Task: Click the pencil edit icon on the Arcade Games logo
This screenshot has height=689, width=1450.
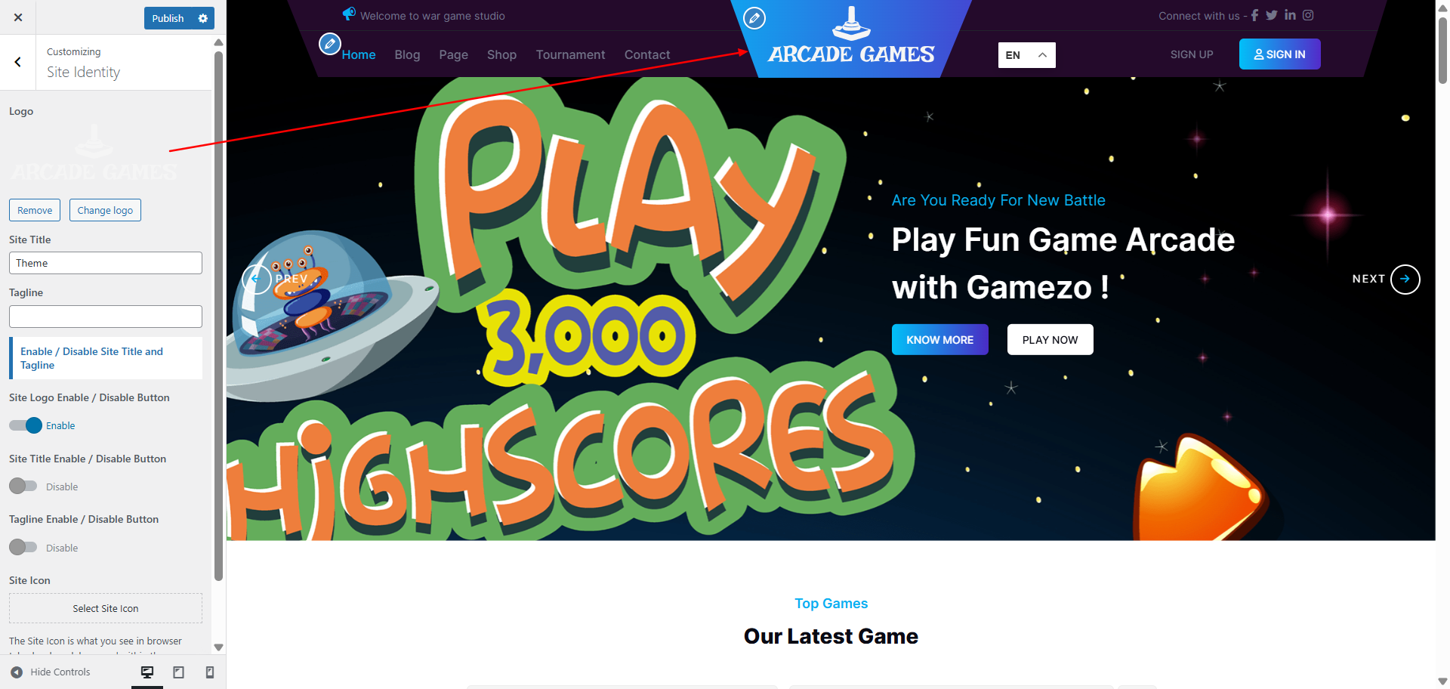Action: 754,18
